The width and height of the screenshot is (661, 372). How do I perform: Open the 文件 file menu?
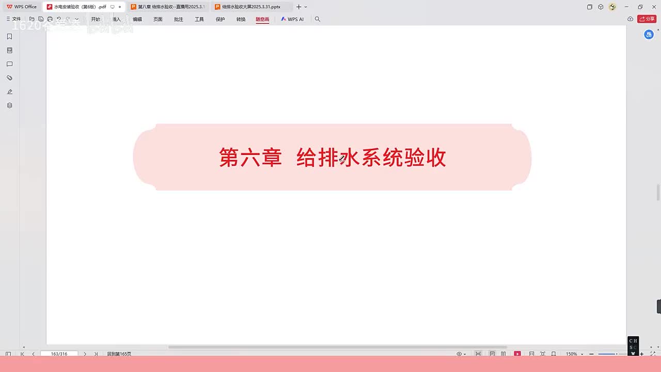(14, 19)
